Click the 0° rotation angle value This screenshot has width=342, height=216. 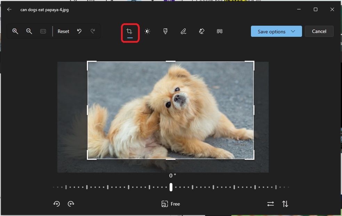(x=172, y=176)
